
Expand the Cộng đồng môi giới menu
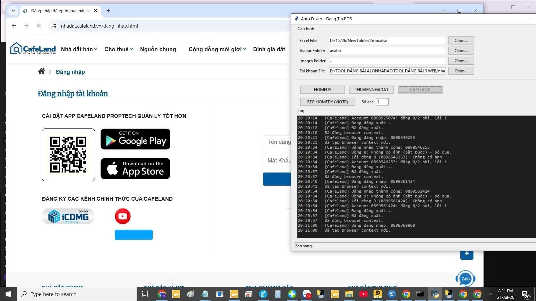pos(217,49)
